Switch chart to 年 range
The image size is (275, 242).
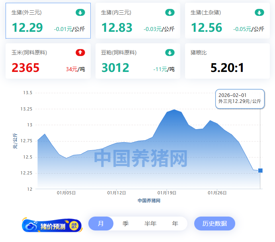[x=175, y=224]
